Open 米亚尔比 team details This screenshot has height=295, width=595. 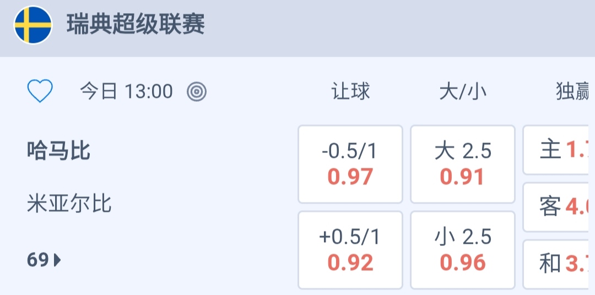(x=69, y=204)
